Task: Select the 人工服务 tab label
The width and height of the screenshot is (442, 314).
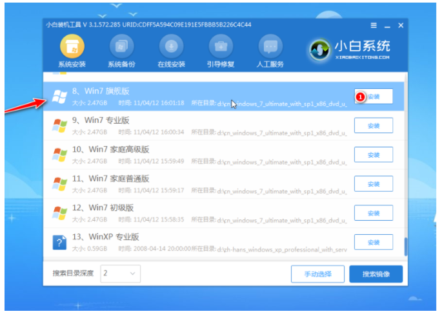Action: [x=270, y=64]
